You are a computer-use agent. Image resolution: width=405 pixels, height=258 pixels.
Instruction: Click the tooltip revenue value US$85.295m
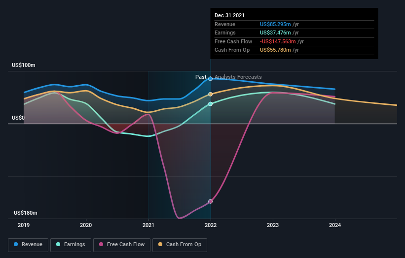(275, 24)
